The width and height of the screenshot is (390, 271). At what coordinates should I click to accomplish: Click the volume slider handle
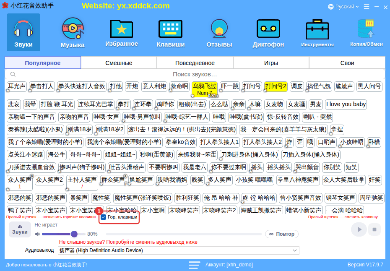tap(74, 234)
